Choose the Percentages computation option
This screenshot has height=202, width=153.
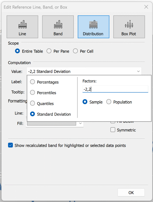(33, 82)
